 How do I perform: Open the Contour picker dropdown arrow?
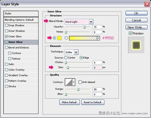coord(74,82)
